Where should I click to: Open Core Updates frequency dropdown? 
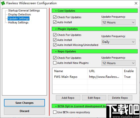click(118, 22)
